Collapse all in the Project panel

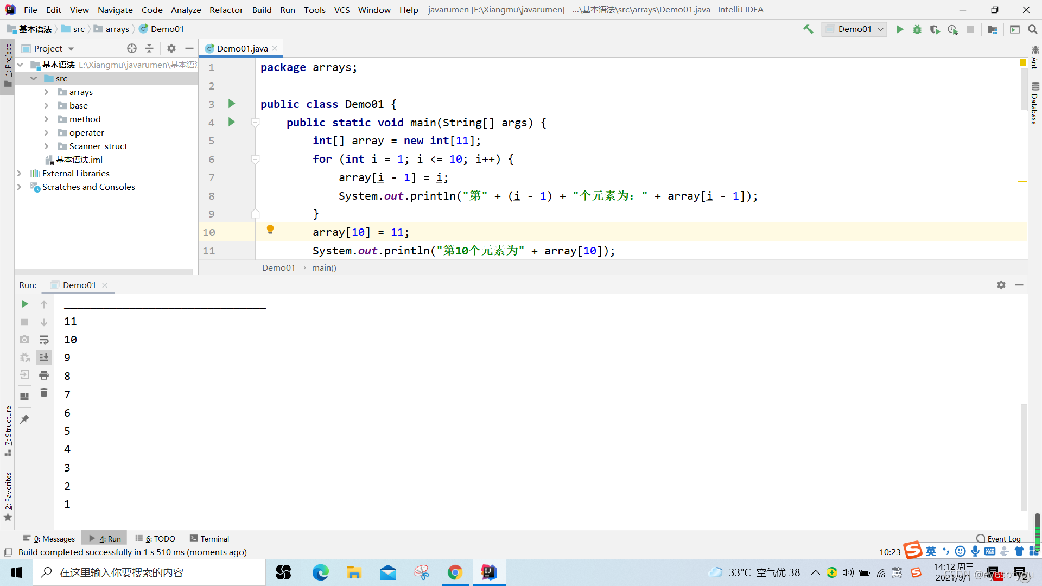[149, 48]
